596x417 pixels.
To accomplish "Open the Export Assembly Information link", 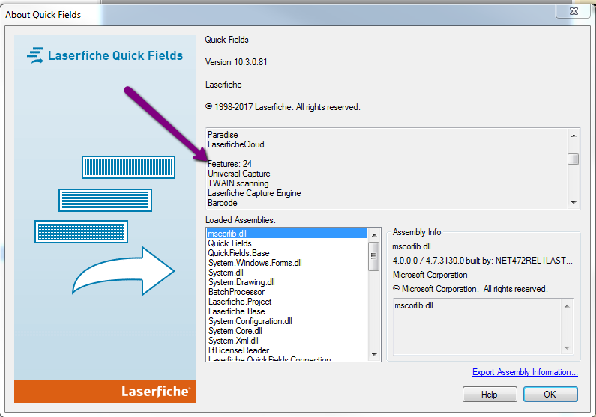I will [x=525, y=372].
